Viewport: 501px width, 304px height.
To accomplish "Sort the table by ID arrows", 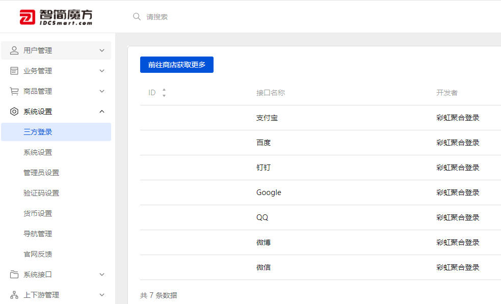I will coord(164,93).
